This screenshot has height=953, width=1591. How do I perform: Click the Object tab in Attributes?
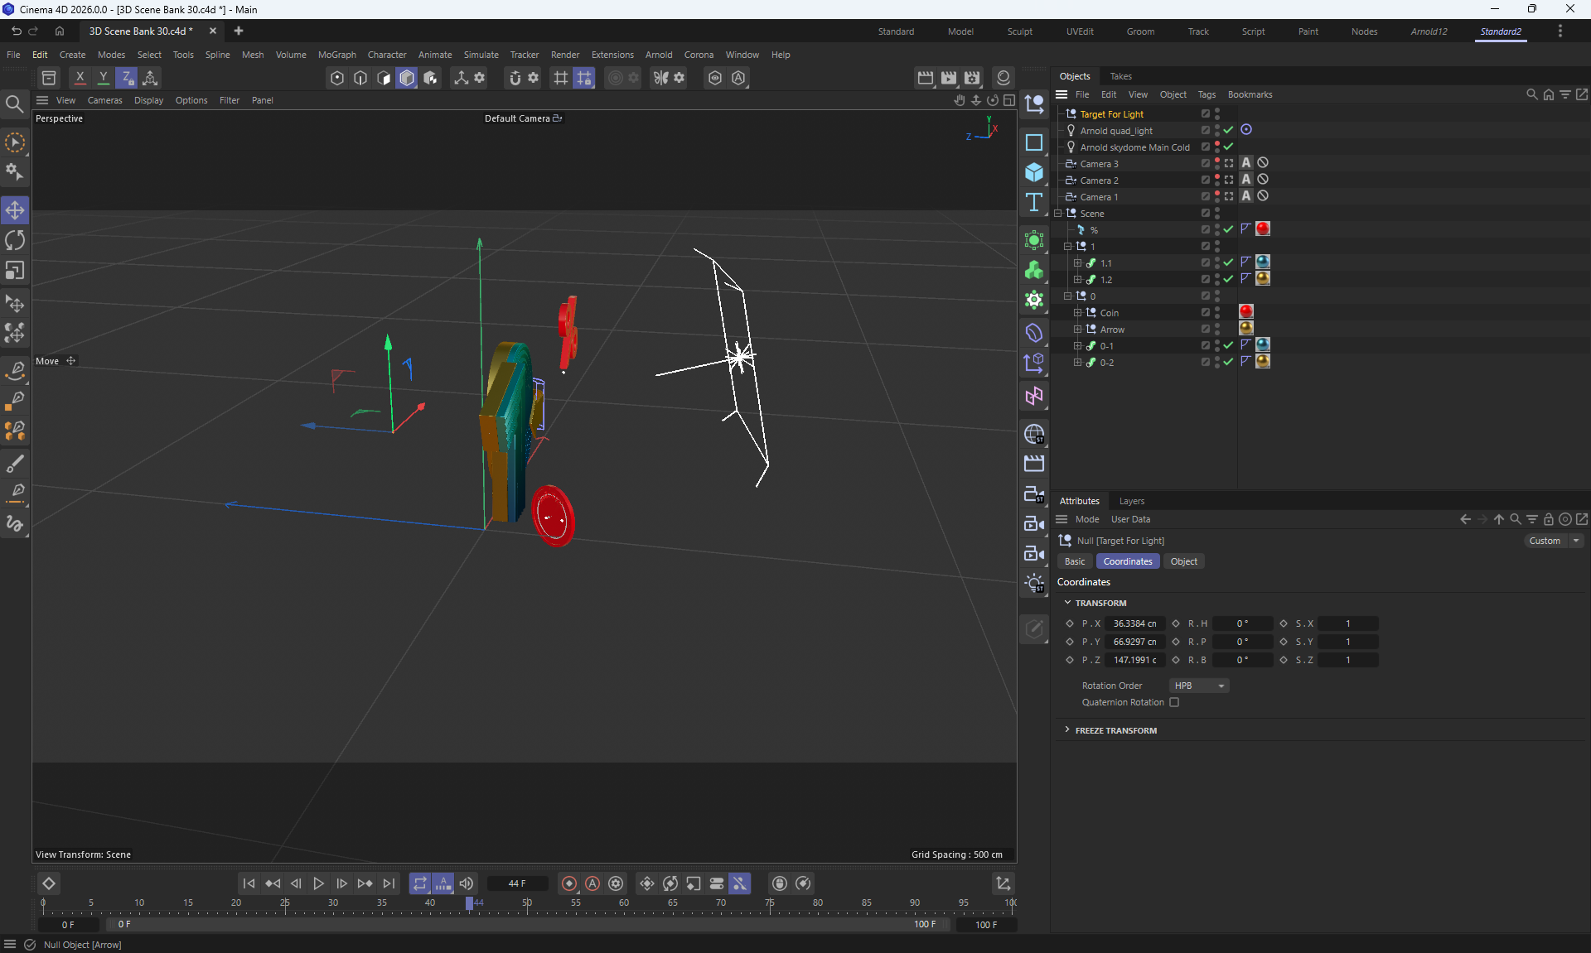(x=1183, y=561)
